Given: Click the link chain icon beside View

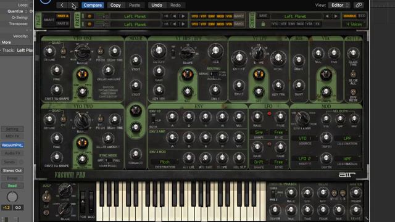Looking at the screenshot, I should pyautogui.click(x=359, y=5).
